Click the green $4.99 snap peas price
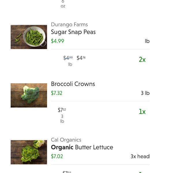 (x=57, y=41)
